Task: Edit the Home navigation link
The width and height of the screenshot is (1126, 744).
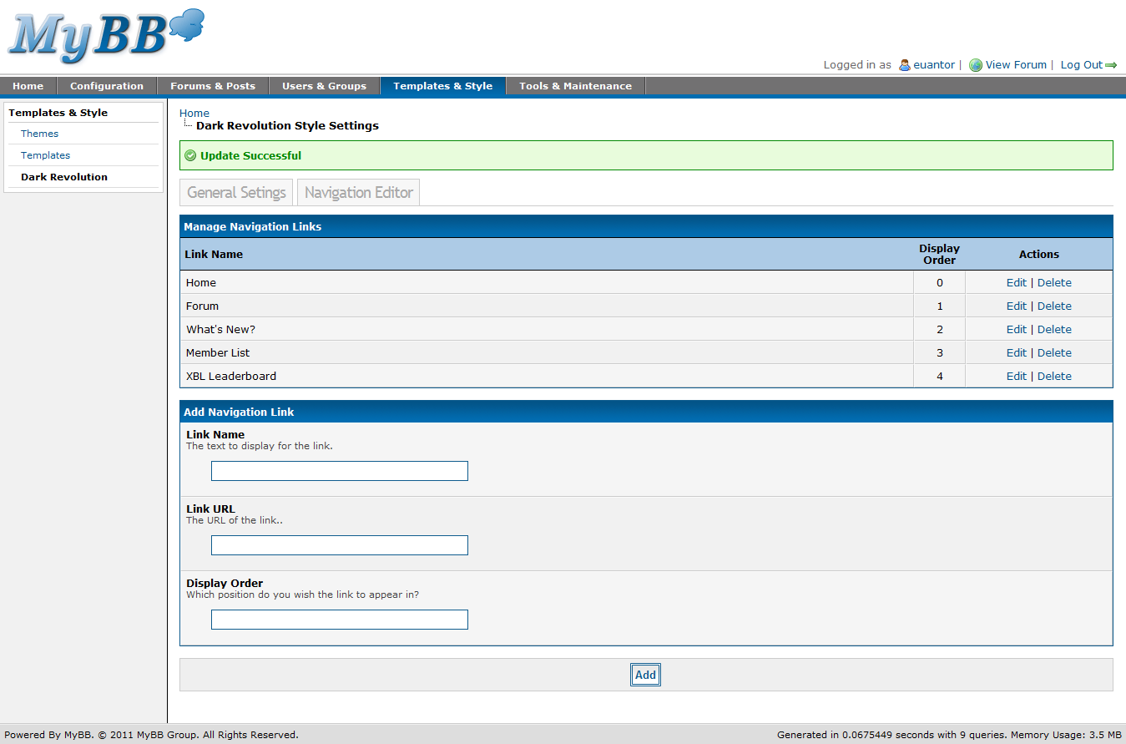Action: tap(1016, 283)
